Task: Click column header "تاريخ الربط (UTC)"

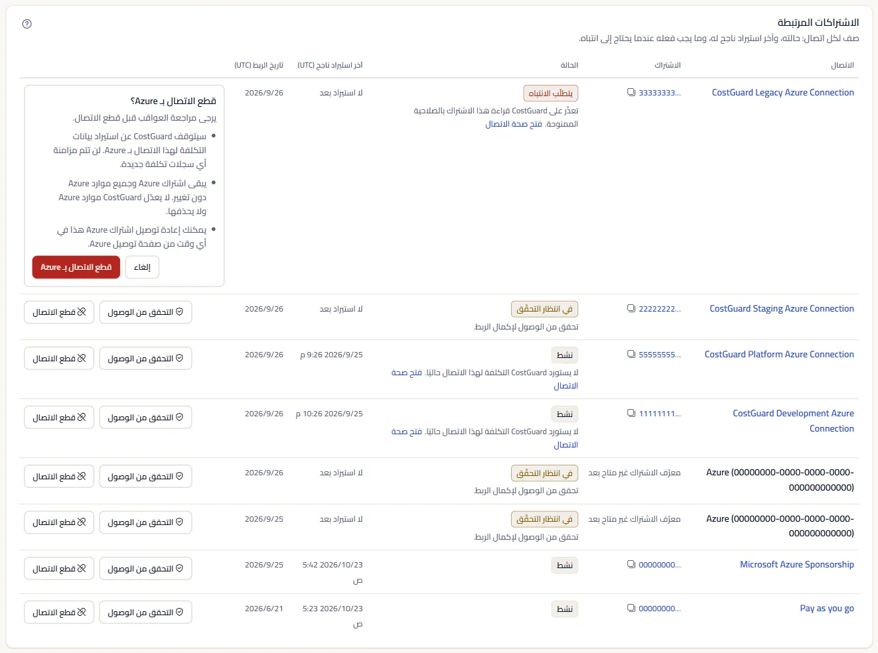Action: coord(259,65)
